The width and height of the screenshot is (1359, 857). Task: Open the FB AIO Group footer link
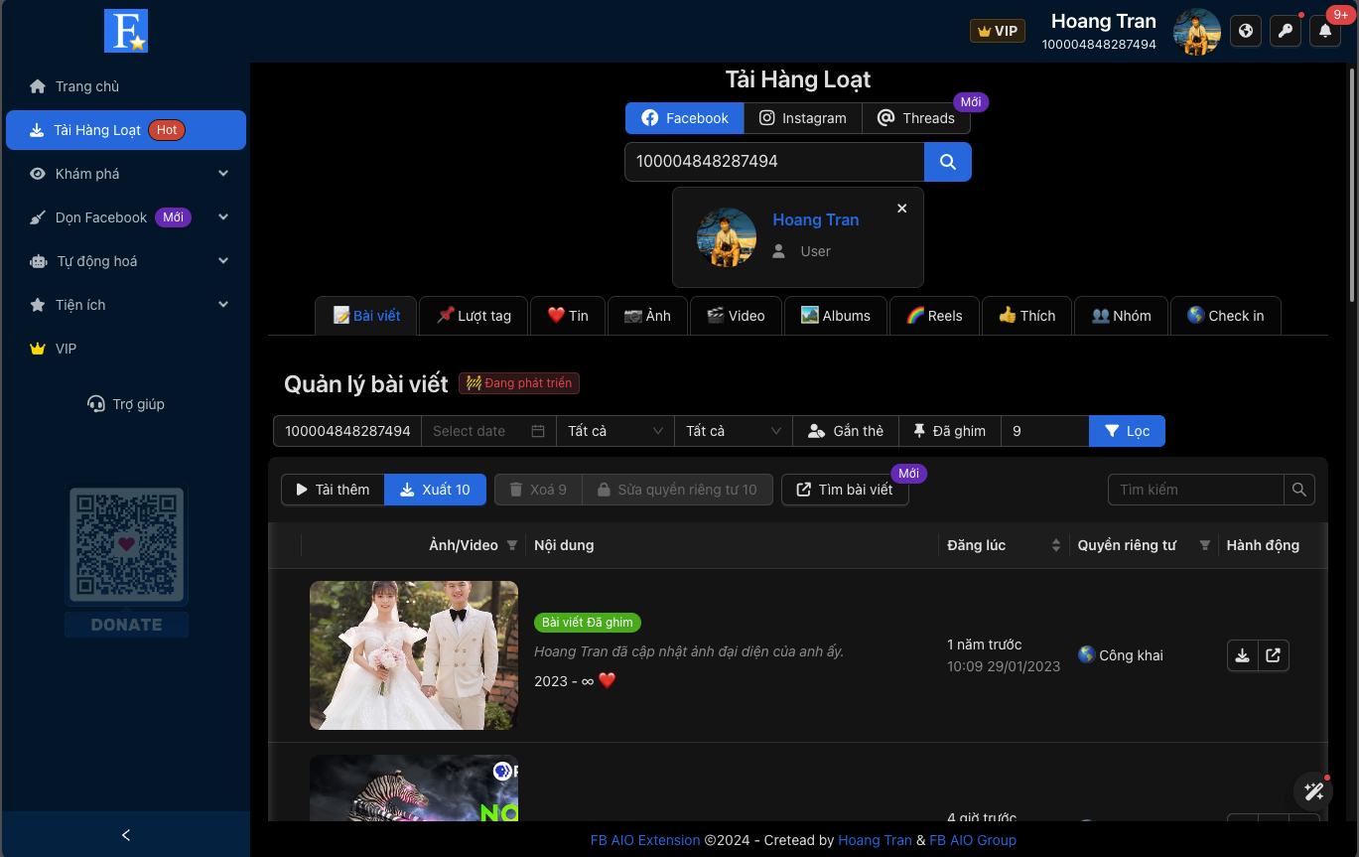[x=973, y=840]
